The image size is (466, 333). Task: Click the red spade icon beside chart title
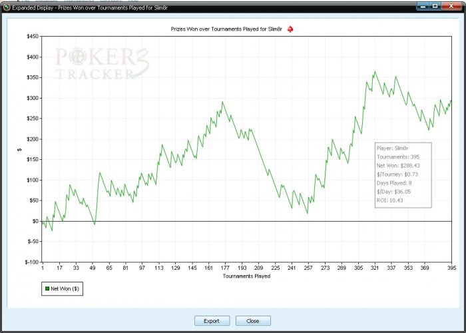290,29
